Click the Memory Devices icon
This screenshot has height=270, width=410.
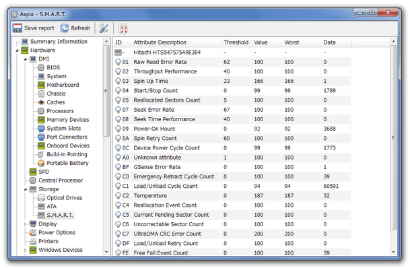click(41, 120)
